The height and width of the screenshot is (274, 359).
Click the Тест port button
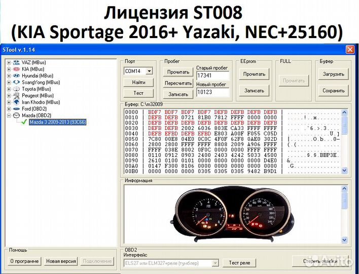coord(138,93)
